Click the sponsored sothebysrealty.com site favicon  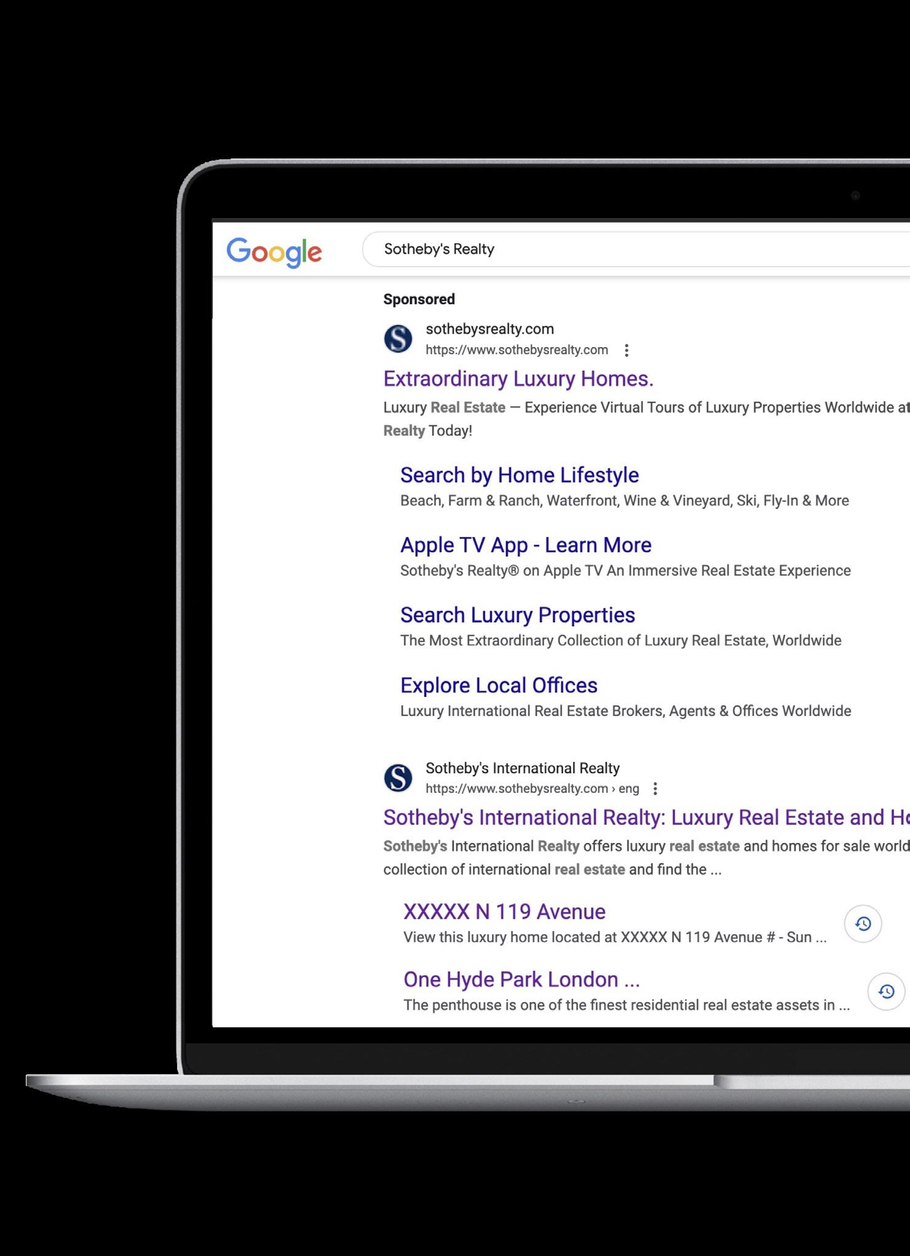point(398,339)
